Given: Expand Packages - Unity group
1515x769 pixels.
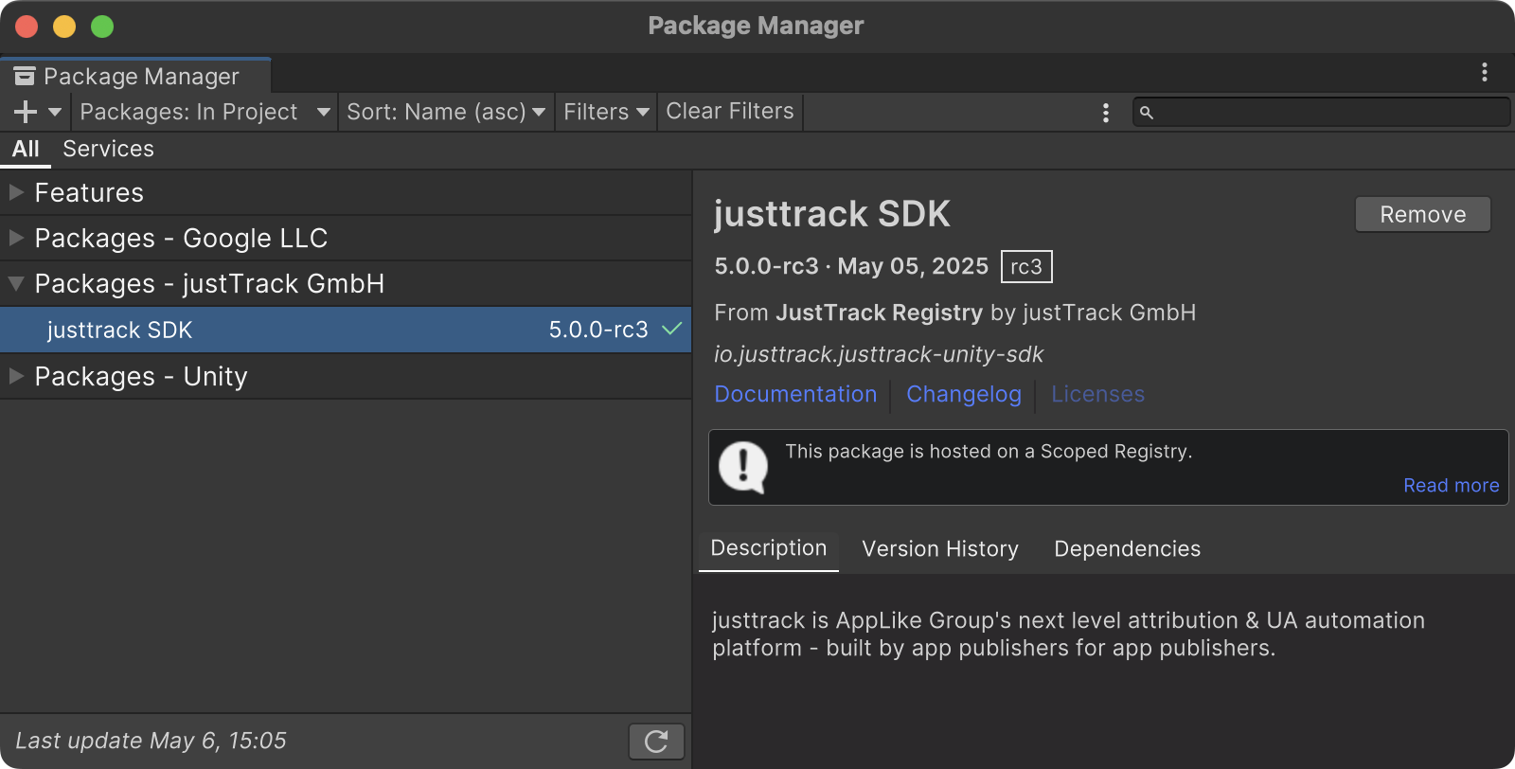Looking at the screenshot, I should 16,376.
